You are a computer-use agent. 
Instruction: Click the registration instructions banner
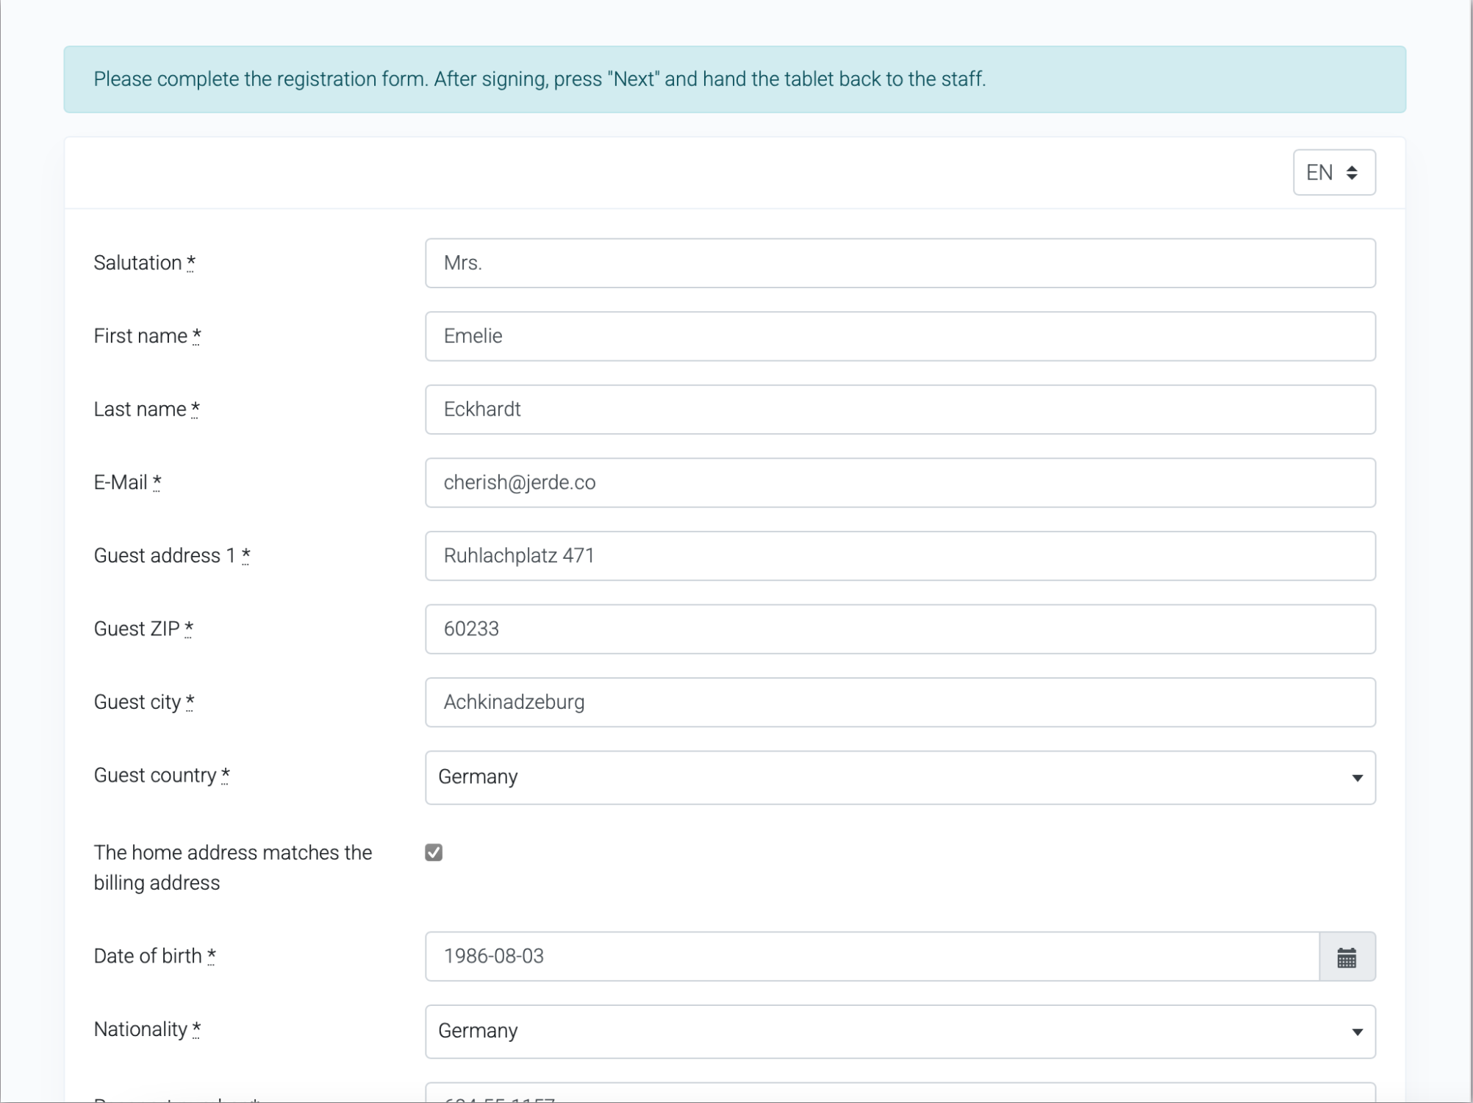coord(734,79)
